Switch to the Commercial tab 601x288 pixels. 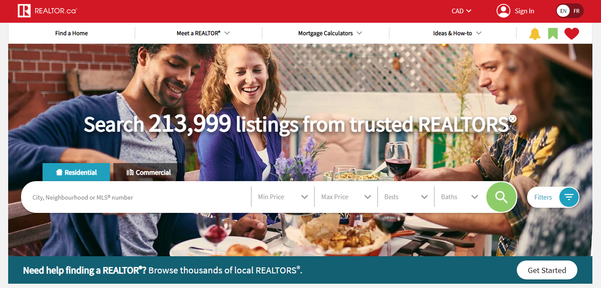[x=149, y=172]
